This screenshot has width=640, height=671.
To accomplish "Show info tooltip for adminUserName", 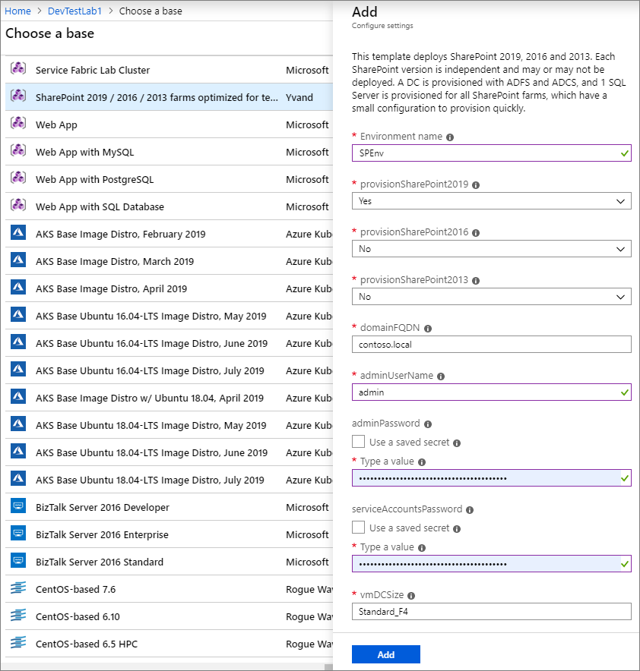I will [x=441, y=376].
